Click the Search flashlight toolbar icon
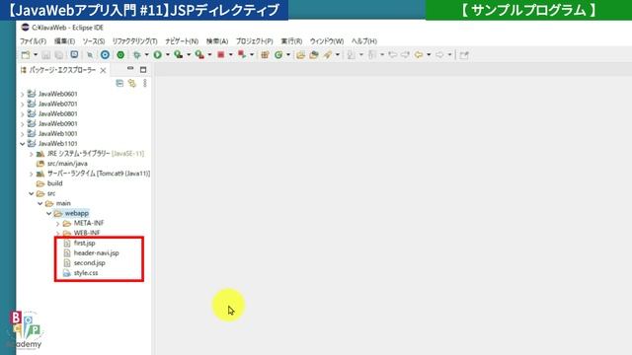The width and height of the screenshot is (632, 355). tap(328, 55)
